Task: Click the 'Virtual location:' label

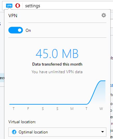Action: 22,122
